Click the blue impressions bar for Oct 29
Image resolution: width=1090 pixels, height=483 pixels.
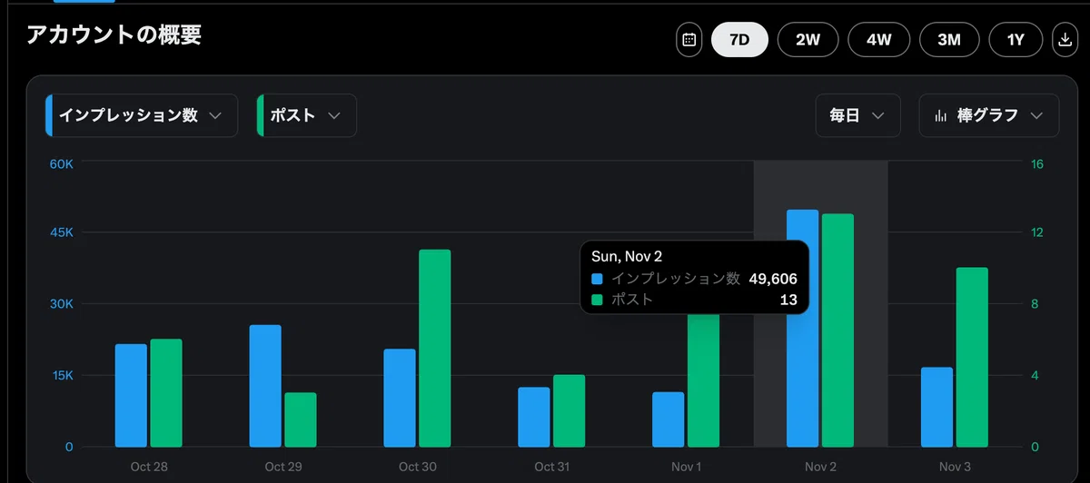[x=265, y=386]
